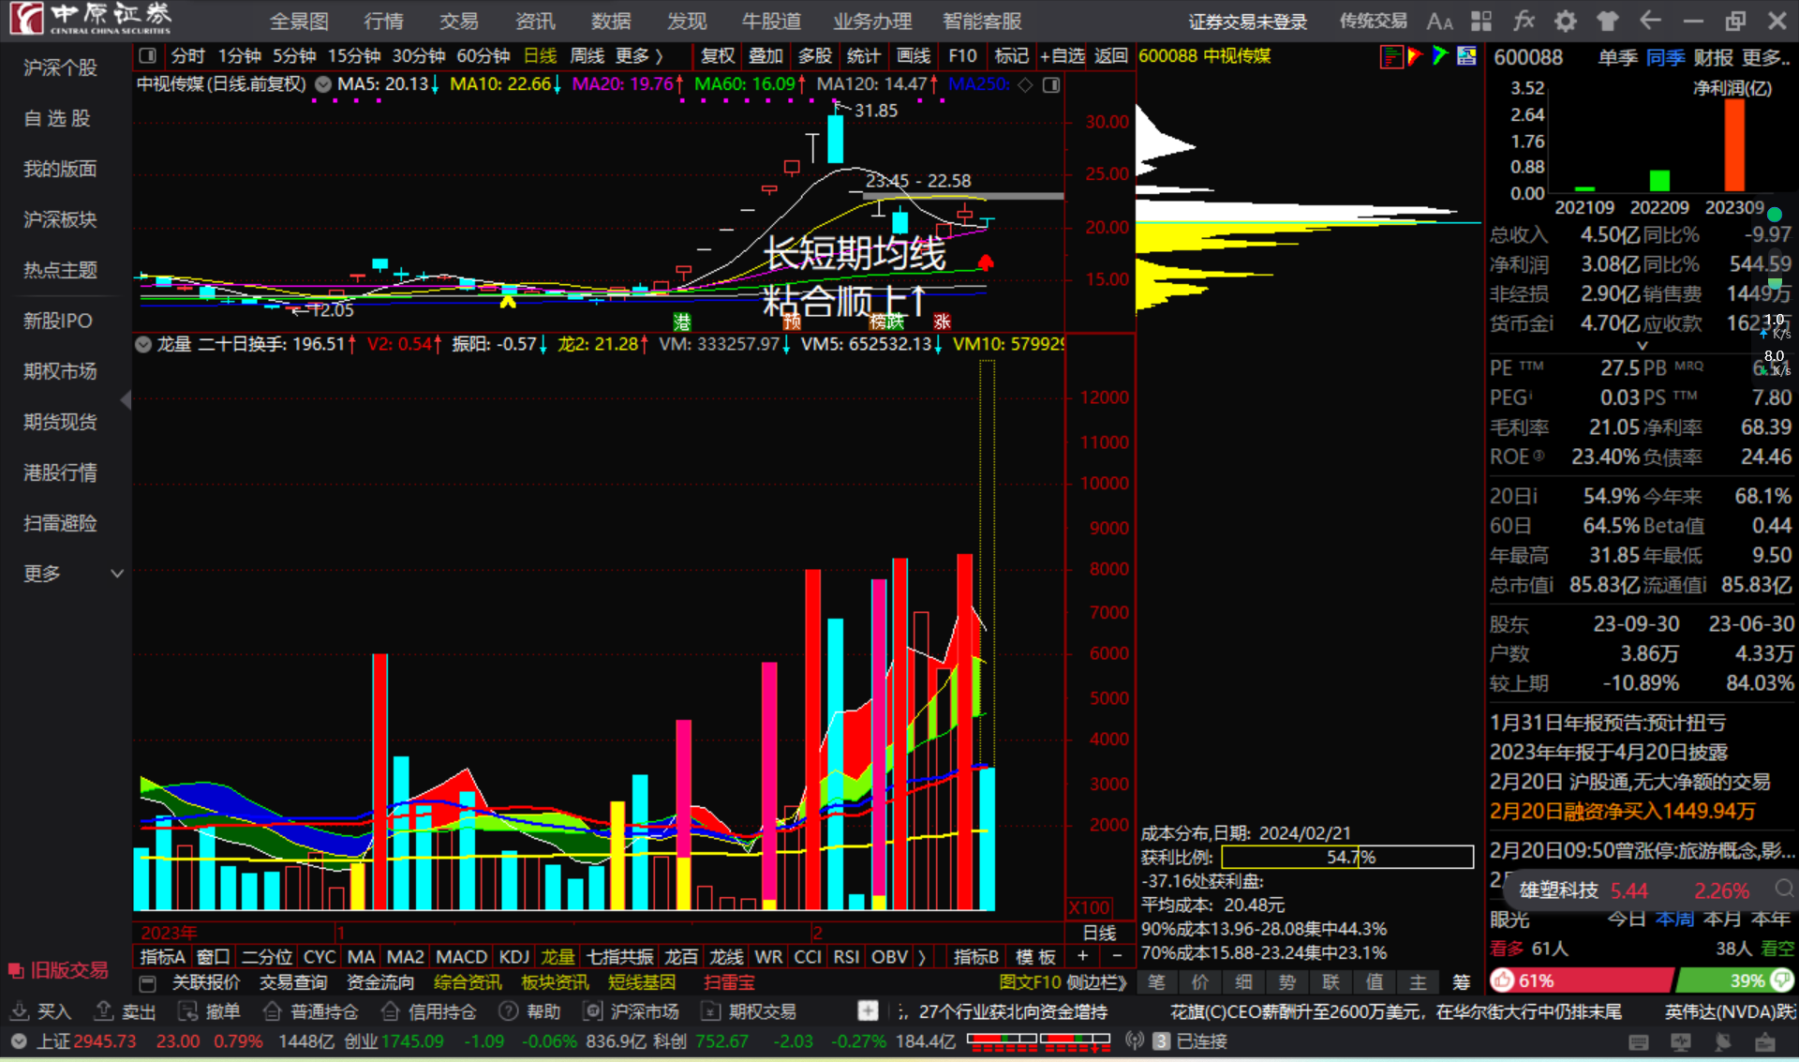The height and width of the screenshot is (1062, 1799).
Task: Click the thumbs-down bearish vote icon
Action: click(1781, 980)
